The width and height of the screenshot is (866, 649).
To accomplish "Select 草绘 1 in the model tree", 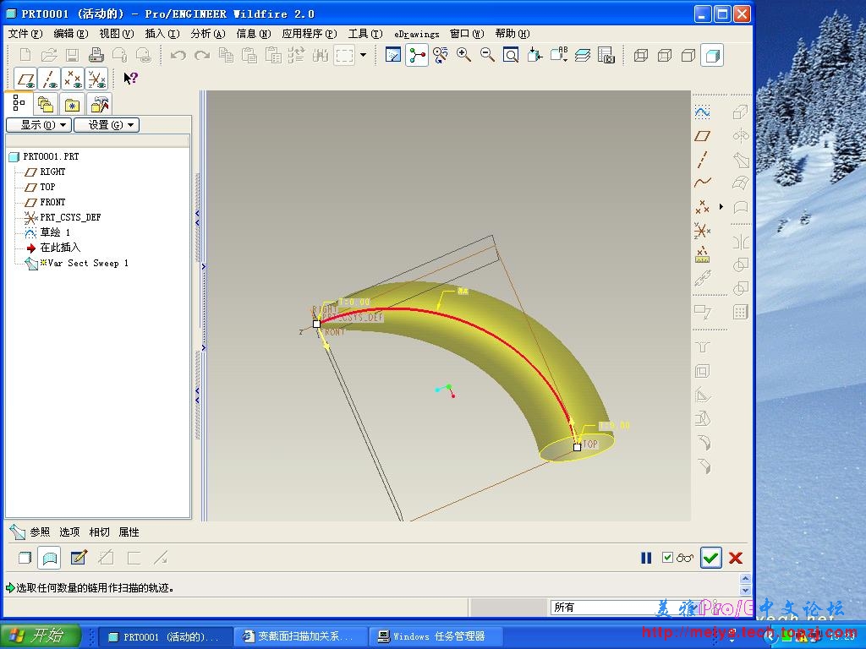I will coord(55,232).
